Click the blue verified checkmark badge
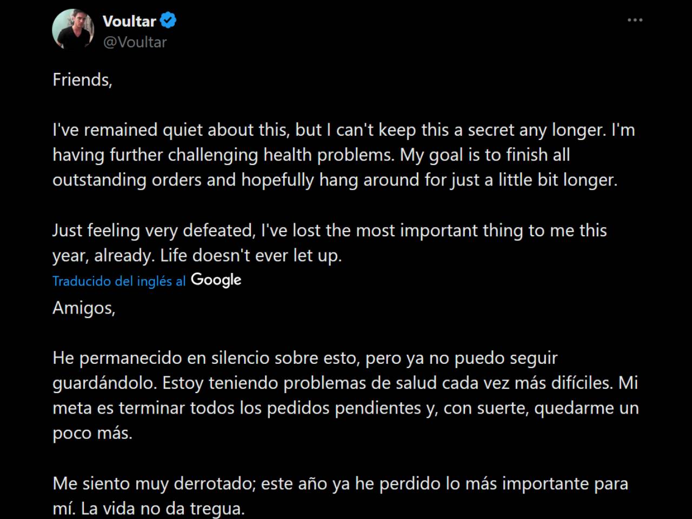The width and height of the screenshot is (692, 519). click(169, 21)
